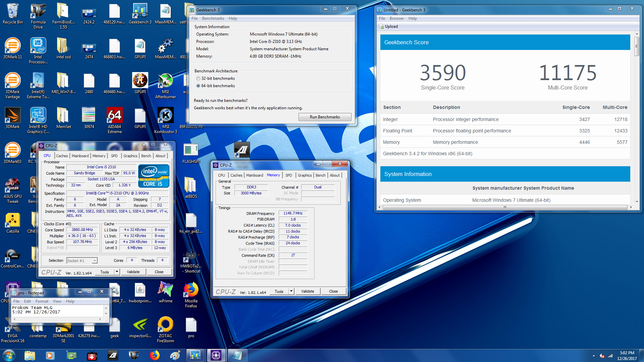Viewport: 644px width, 362px height.
Task: Click Tools button in CPU-Z CPU window
Action: 105,272
